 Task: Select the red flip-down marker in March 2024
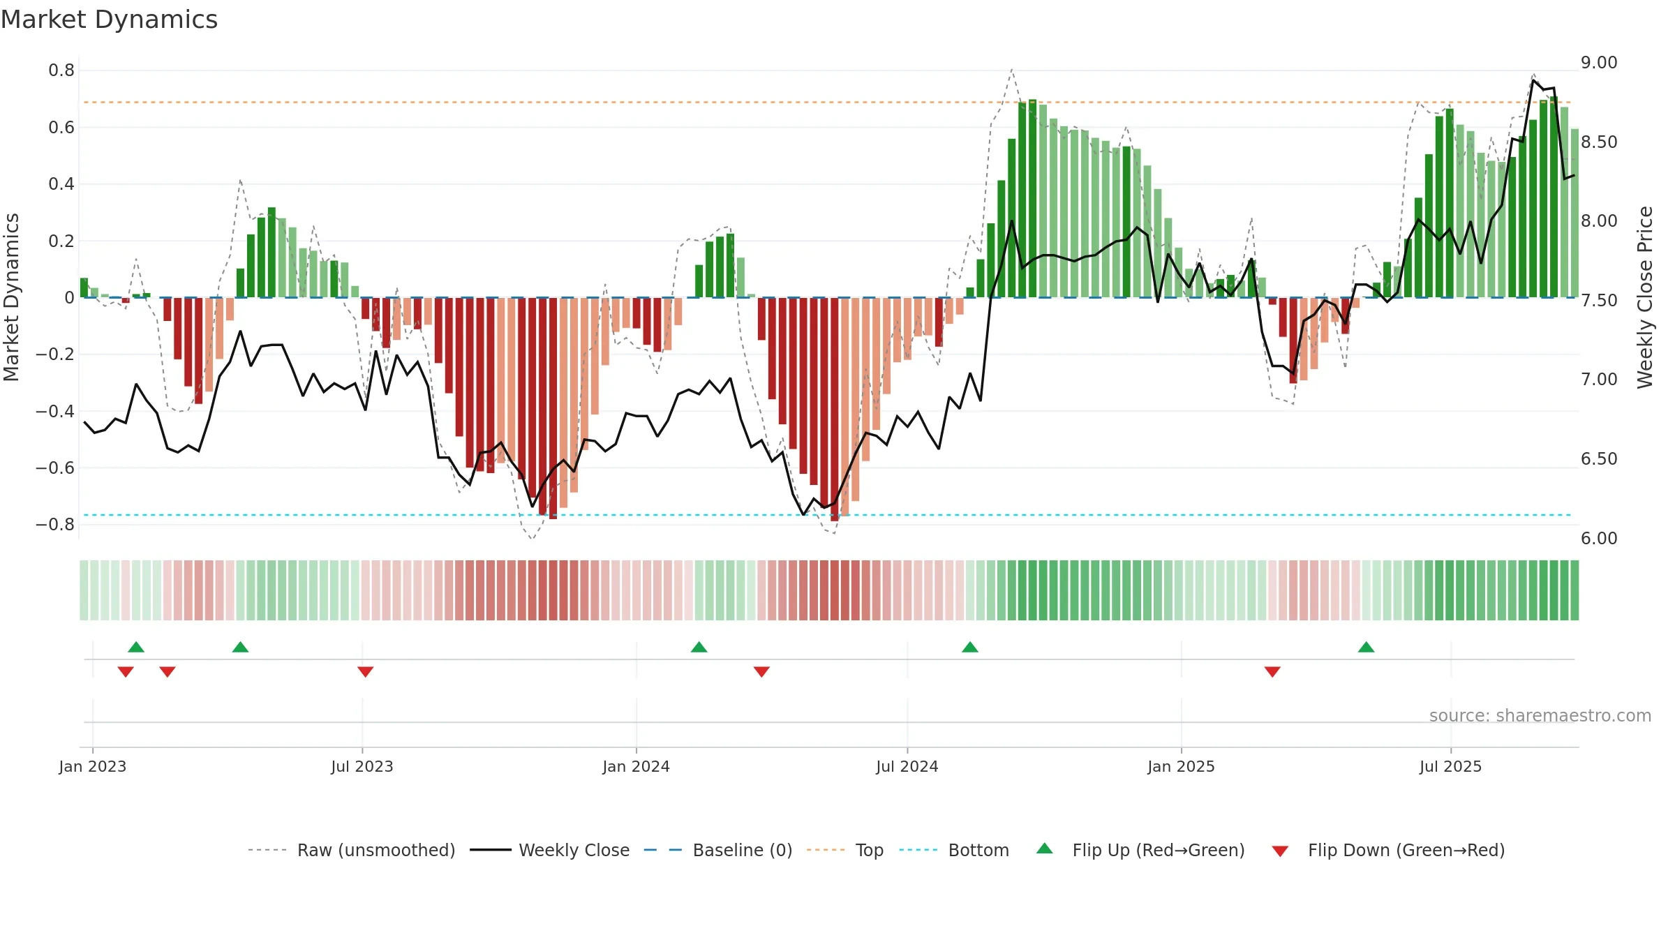(761, 672)
